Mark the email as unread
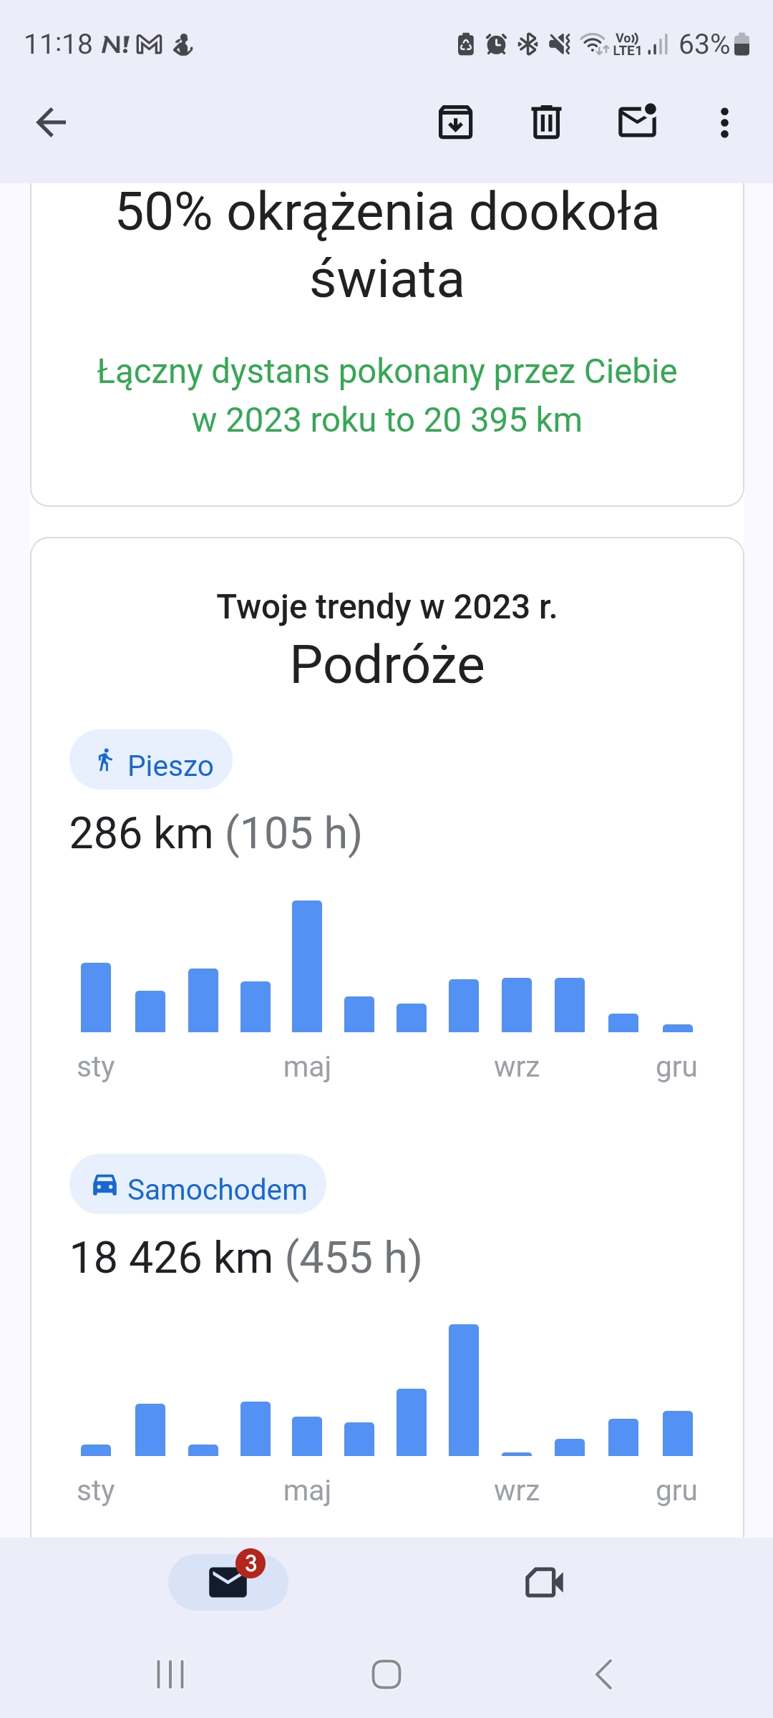The width and height of the screenshot is (773, 1718). 637,121
